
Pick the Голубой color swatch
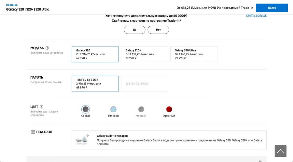tap(113, 109)
